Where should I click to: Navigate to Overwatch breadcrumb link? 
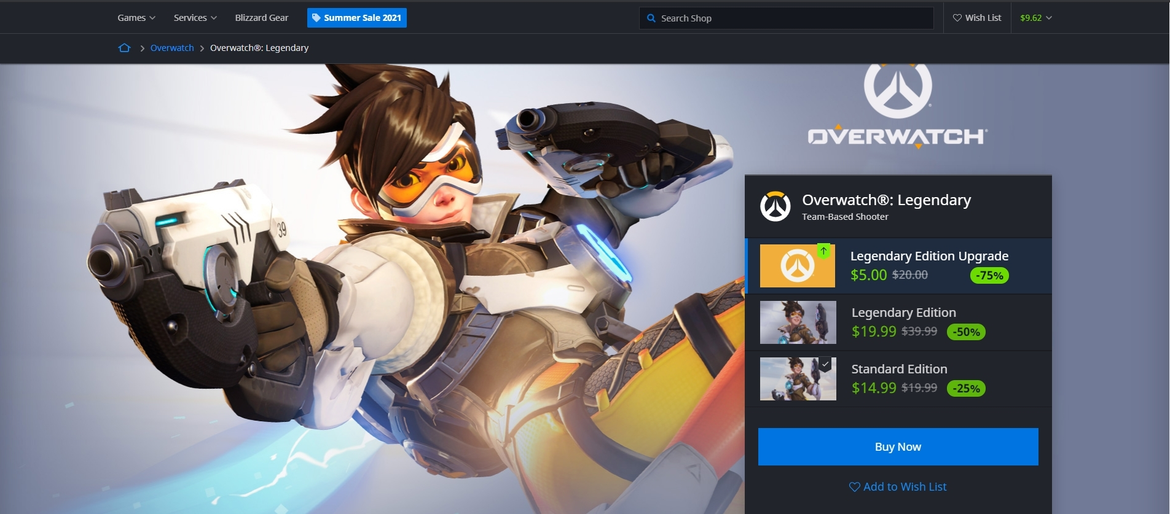coord(172,48)
